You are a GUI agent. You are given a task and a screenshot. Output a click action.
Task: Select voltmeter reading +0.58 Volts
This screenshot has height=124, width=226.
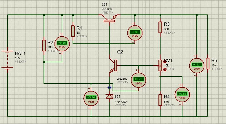(x=182, y=94)
